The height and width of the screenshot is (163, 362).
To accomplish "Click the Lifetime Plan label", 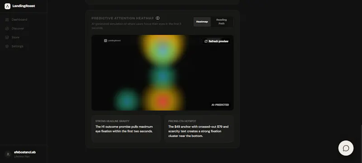I will 22,157.
